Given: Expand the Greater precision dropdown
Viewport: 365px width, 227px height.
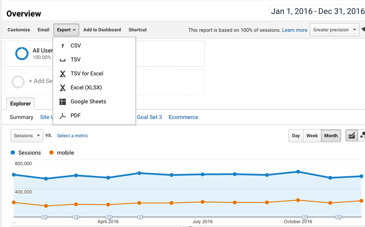Looking at the screenshot, I should tap(334, 30).
